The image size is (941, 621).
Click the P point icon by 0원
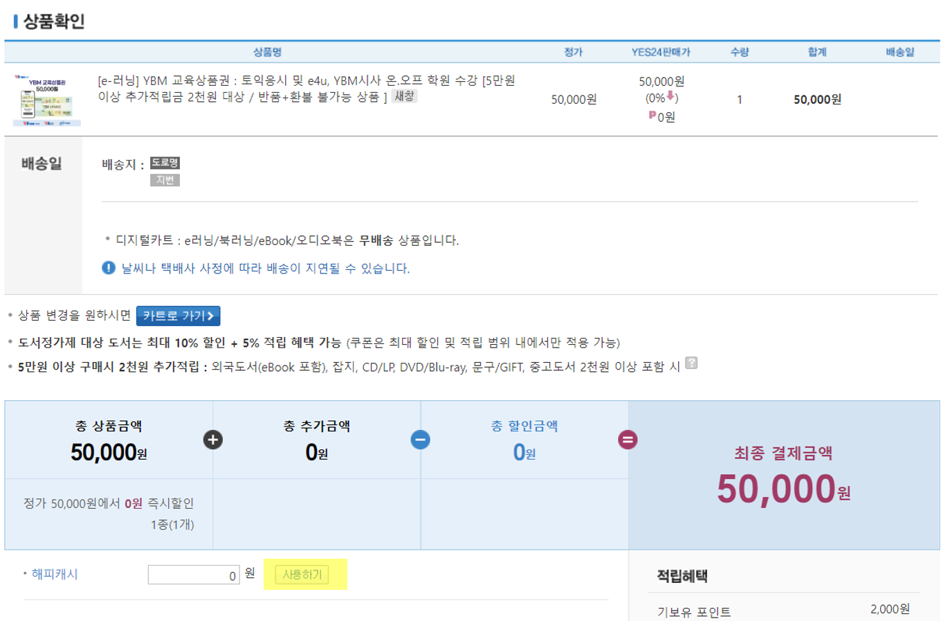pyautogui.click(x=652, y=116)
